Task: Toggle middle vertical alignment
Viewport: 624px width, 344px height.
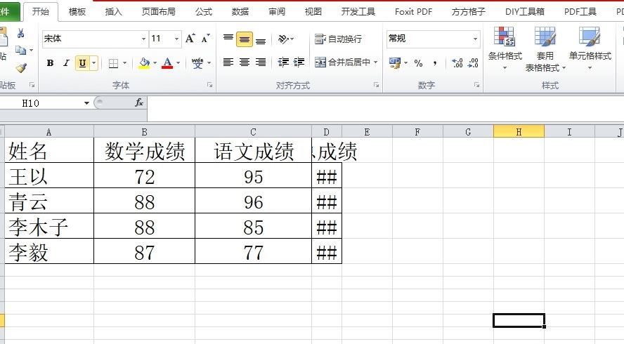Action: (x=245, y=39)
